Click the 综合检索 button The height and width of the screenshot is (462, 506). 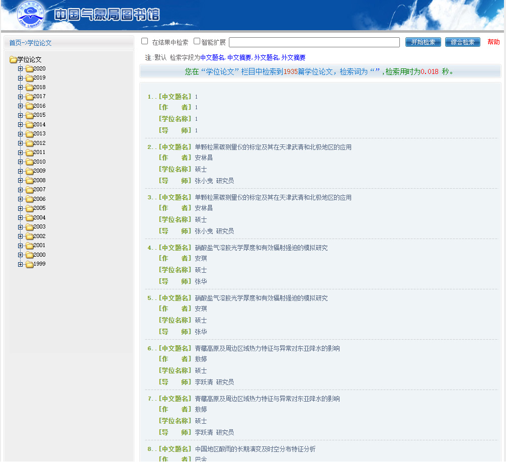tap(462, 42)
